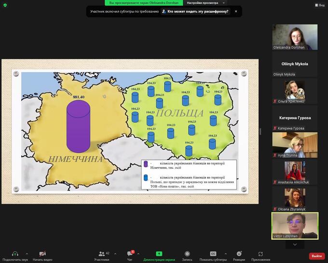
Task: Expand audio options arrow beside Подключить звук
Action: click(27, 253)
